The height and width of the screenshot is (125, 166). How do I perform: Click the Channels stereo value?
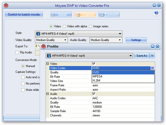coord(96,115)
